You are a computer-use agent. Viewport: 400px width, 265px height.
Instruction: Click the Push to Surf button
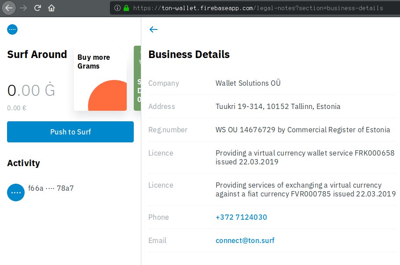click(x=70, y=132)
